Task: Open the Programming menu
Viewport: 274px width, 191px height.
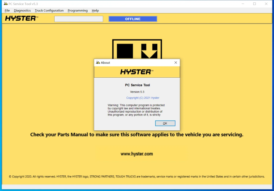Action: [x=77, y=11]
